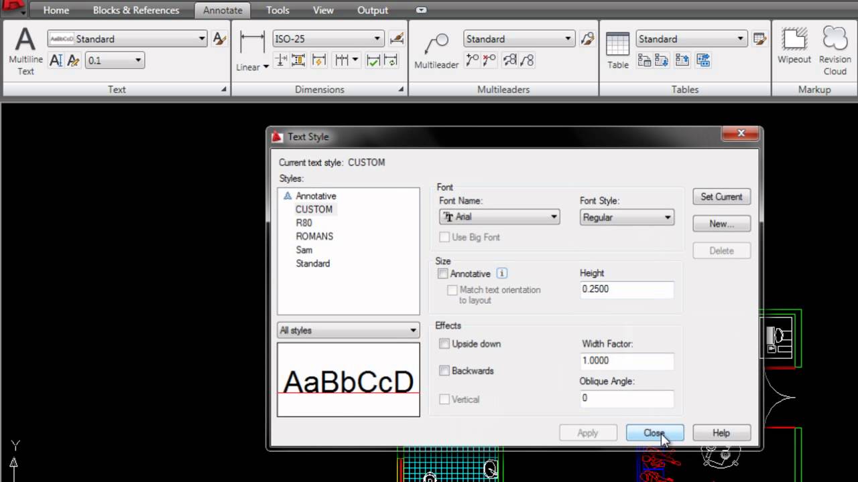Screen dimensions: 858x482
Task: Switch to the Home ribbon tab
Action: (x=56, y=10)
